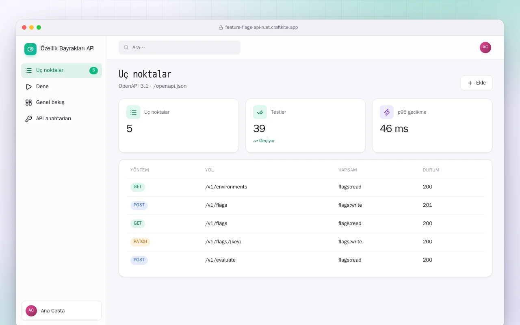Click the POST badge for /v1/evaluate
The width and height of the screenshot is (520, 325).
click(x=139, y=260)
